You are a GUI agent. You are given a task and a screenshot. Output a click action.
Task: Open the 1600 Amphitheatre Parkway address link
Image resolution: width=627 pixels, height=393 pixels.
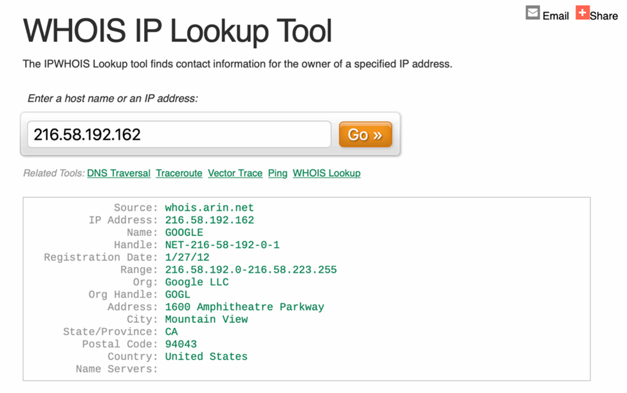tap(244, 307)
